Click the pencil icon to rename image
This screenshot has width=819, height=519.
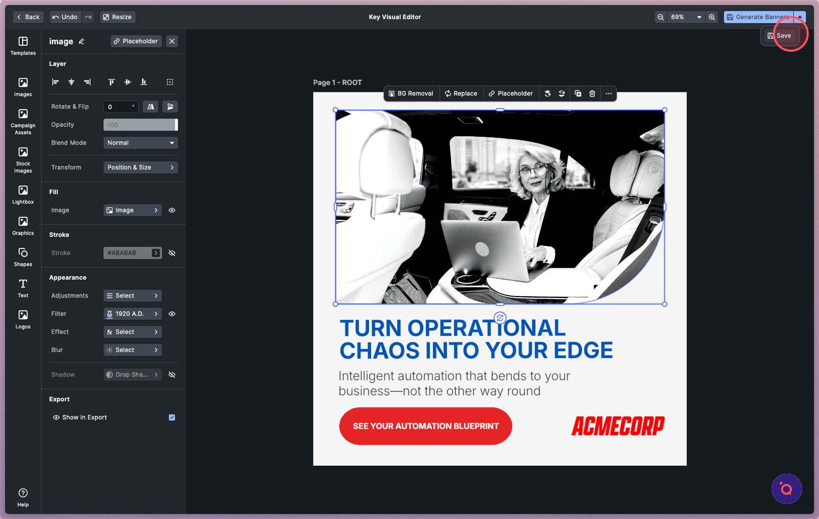81,41
